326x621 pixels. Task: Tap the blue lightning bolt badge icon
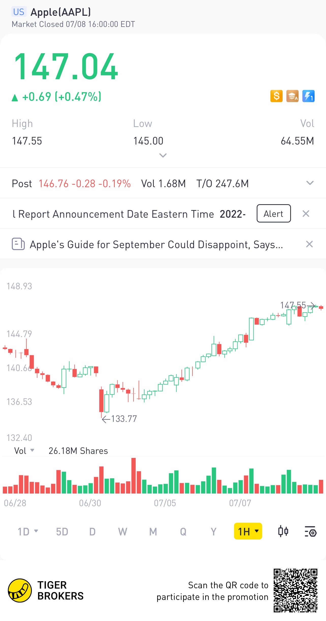coord(308,96)
